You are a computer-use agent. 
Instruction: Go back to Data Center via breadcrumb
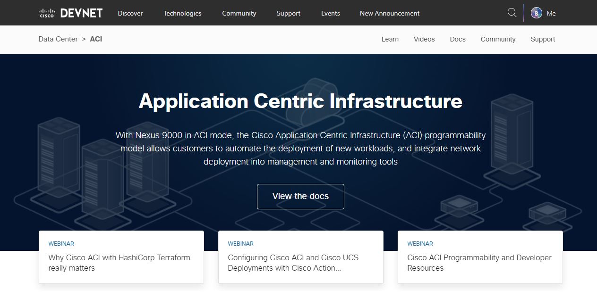(x=58, y=39)
